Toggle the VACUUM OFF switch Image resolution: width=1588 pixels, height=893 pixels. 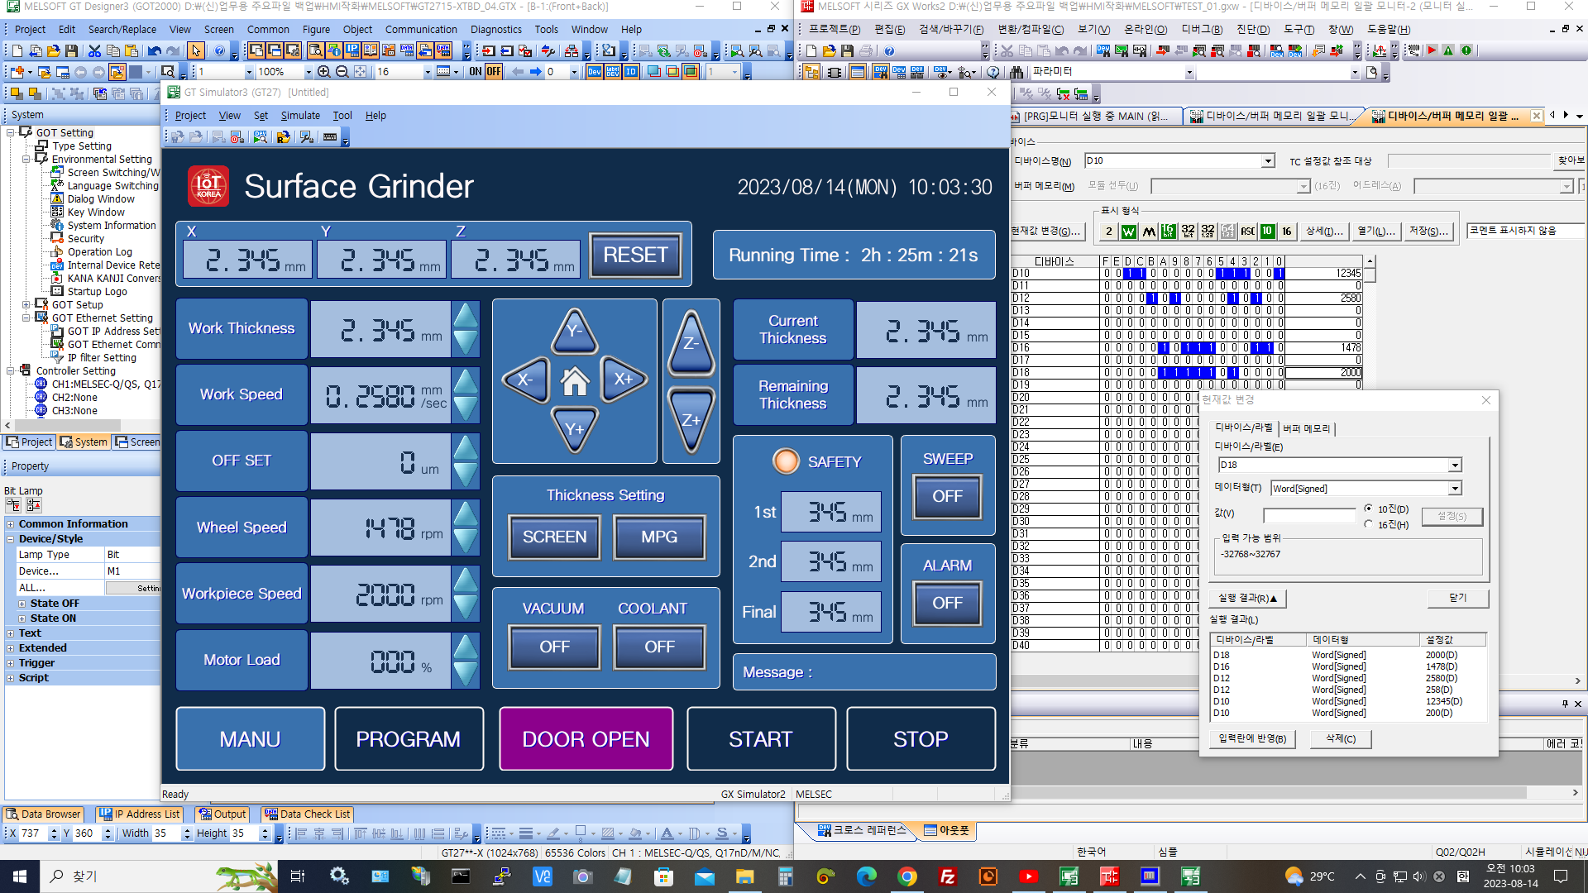tap(554, 647)
